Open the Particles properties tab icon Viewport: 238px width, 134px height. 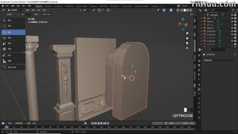point(199,94)
